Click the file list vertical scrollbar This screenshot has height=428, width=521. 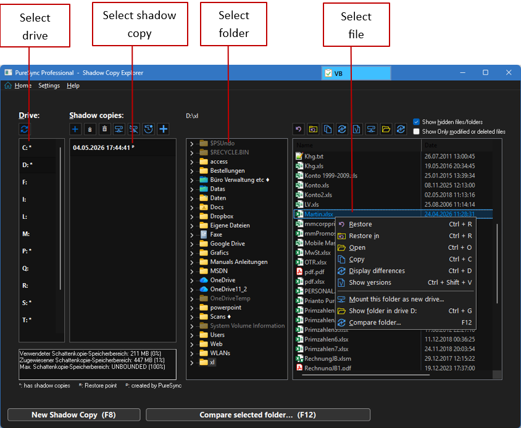(497, 263)
